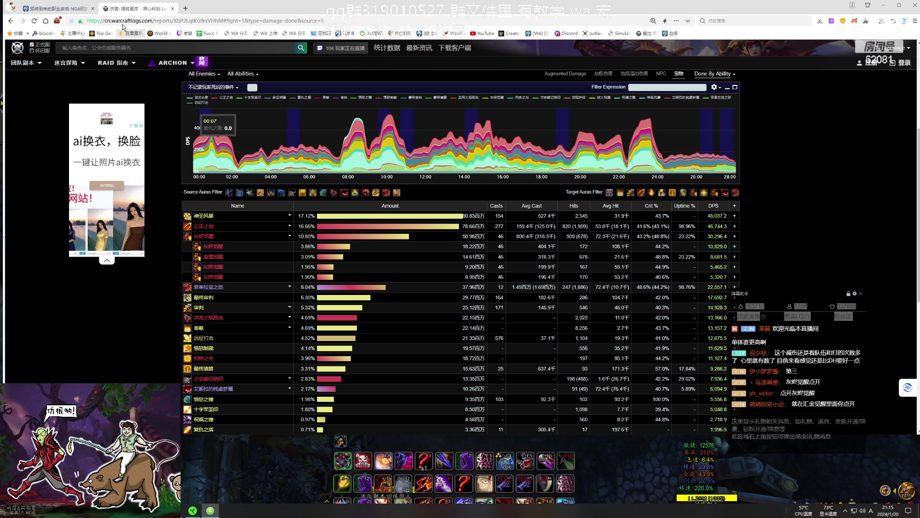Open the 统计数据 link
The width and height of the screenshot is (920, 518).
(387, 47)
